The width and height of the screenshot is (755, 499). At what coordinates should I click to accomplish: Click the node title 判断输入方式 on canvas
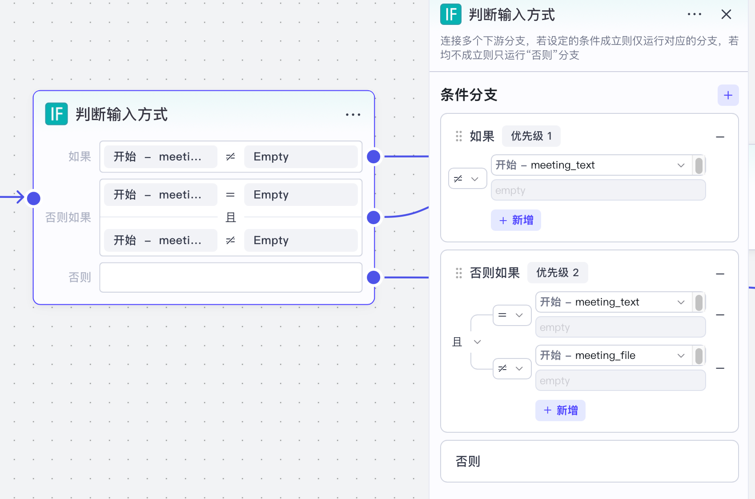point(121,114)
